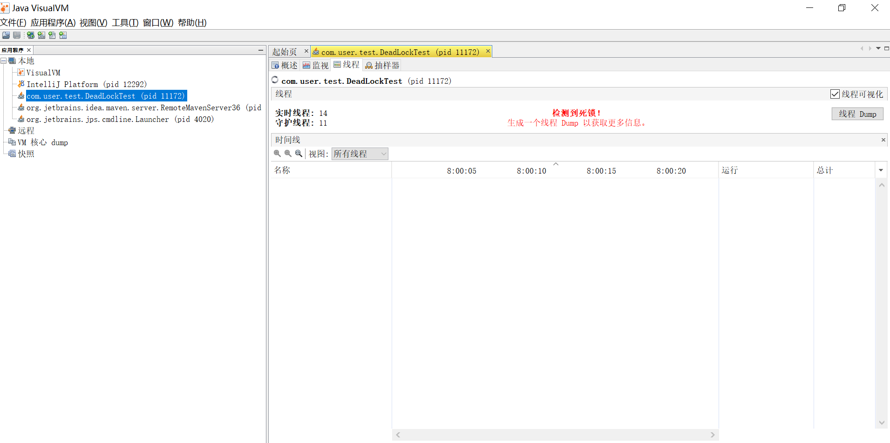Click the scroll document tabs right arrow
890x443 pixels.
click(x=870, y=48)
